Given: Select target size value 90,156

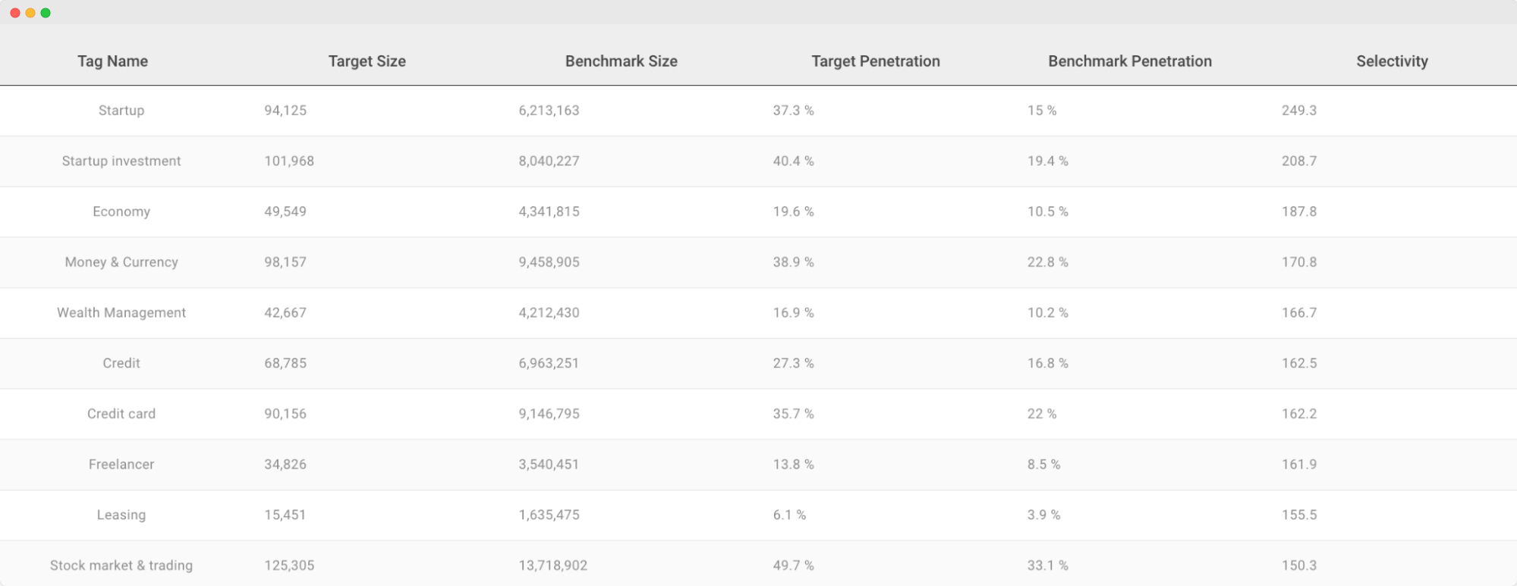Looking at the screenshot, I should pyautogui.click(x=285, y=414).
